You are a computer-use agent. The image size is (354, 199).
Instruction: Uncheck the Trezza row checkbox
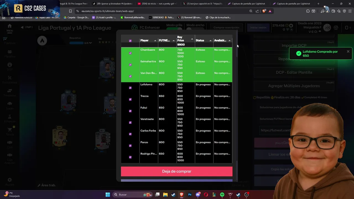(x=130, y=99)
